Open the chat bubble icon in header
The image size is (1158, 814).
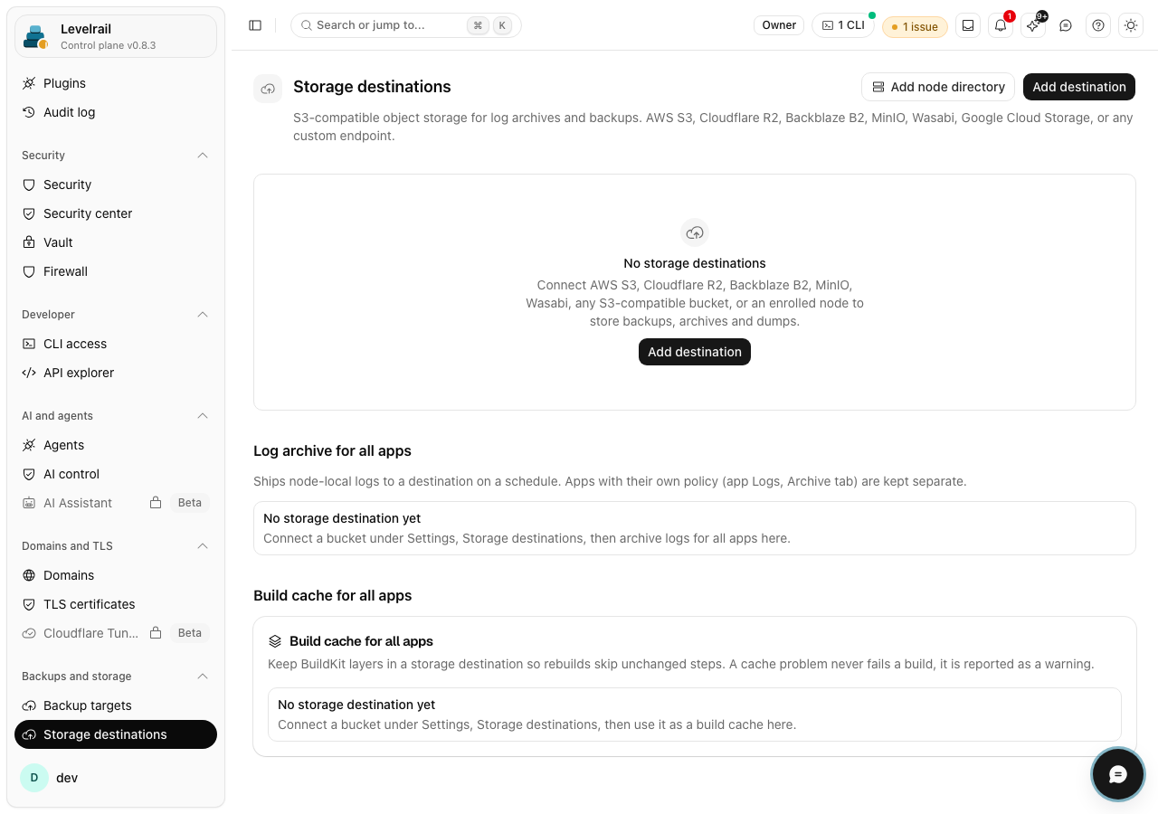(x=1066, y=25)
